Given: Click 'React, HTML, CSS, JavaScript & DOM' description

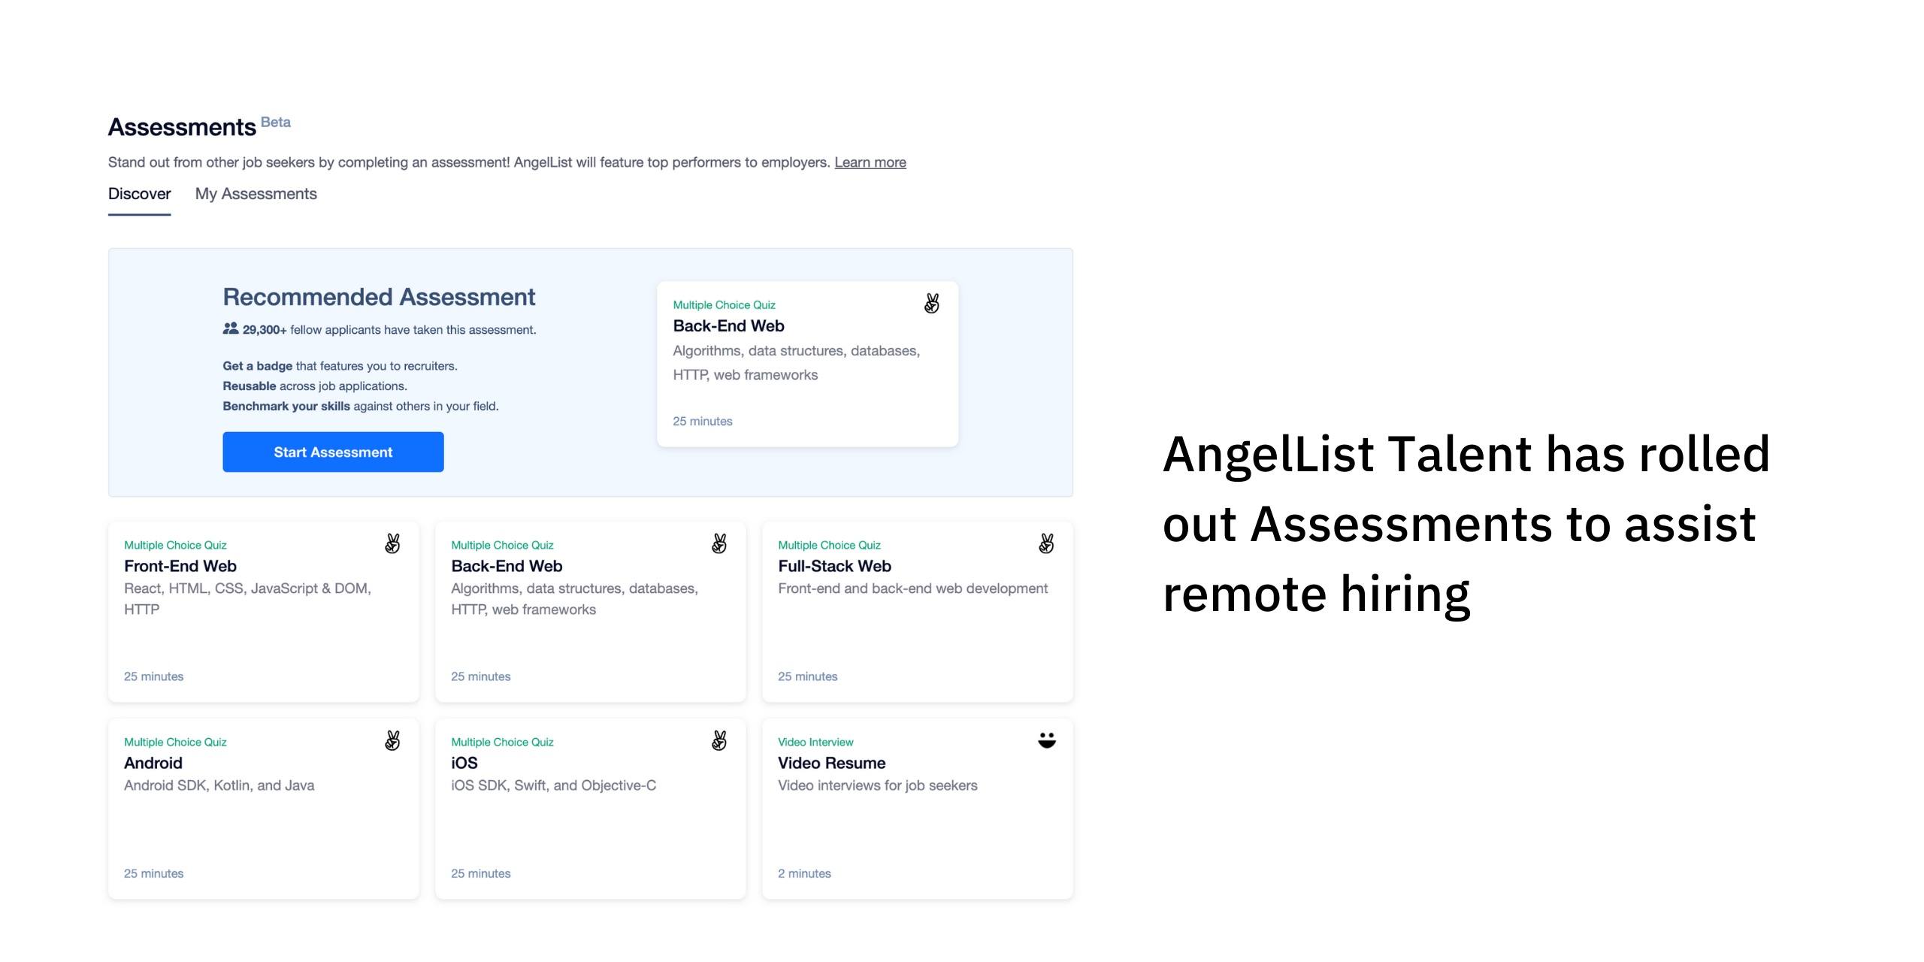Looking at the screenshot, I should tap(248, 599).
